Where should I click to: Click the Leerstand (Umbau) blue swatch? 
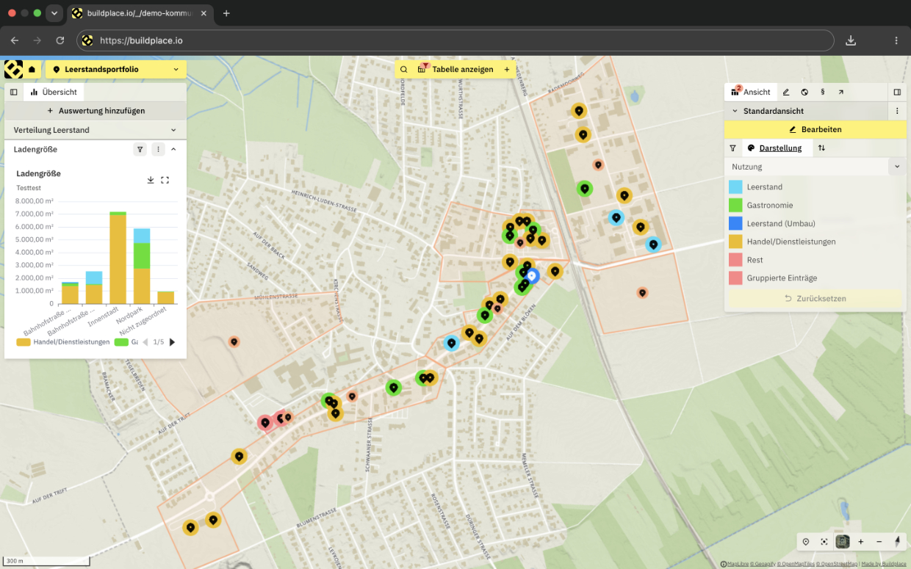tap(735, 224)
